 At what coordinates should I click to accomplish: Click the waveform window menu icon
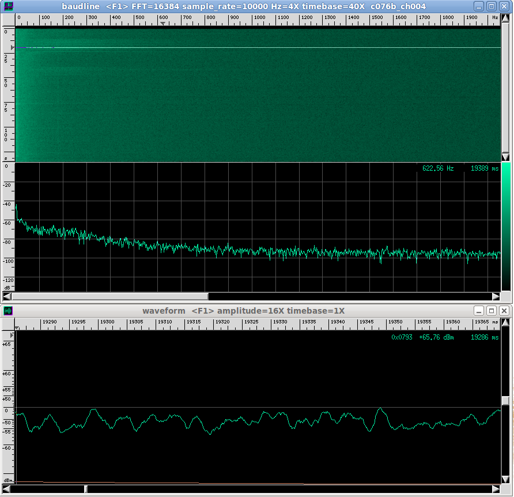(x=8, y=311)
